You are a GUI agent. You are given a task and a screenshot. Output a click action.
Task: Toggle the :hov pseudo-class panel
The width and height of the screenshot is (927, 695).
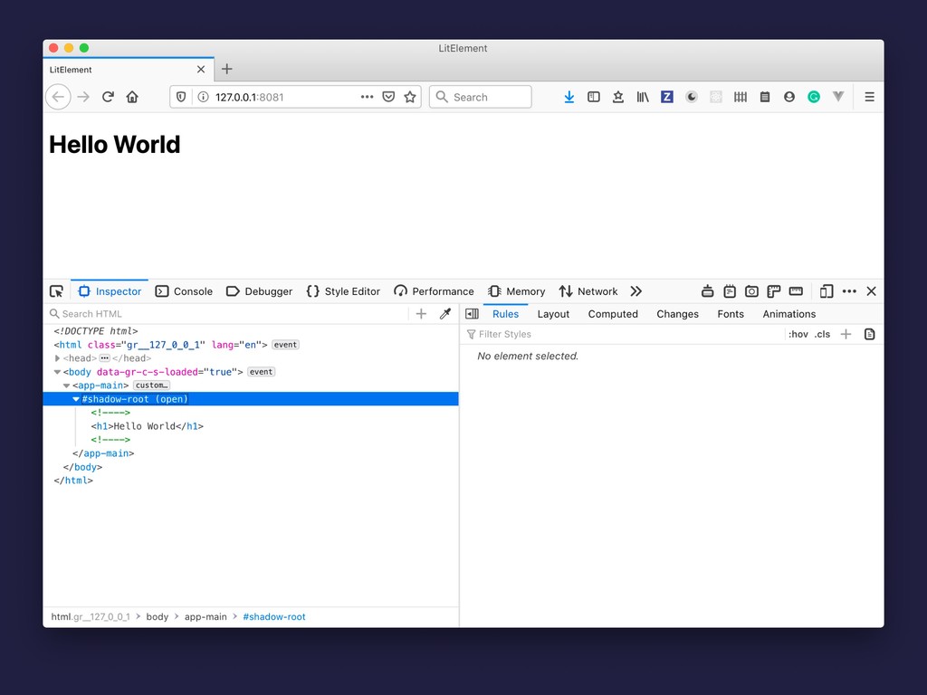798,335
